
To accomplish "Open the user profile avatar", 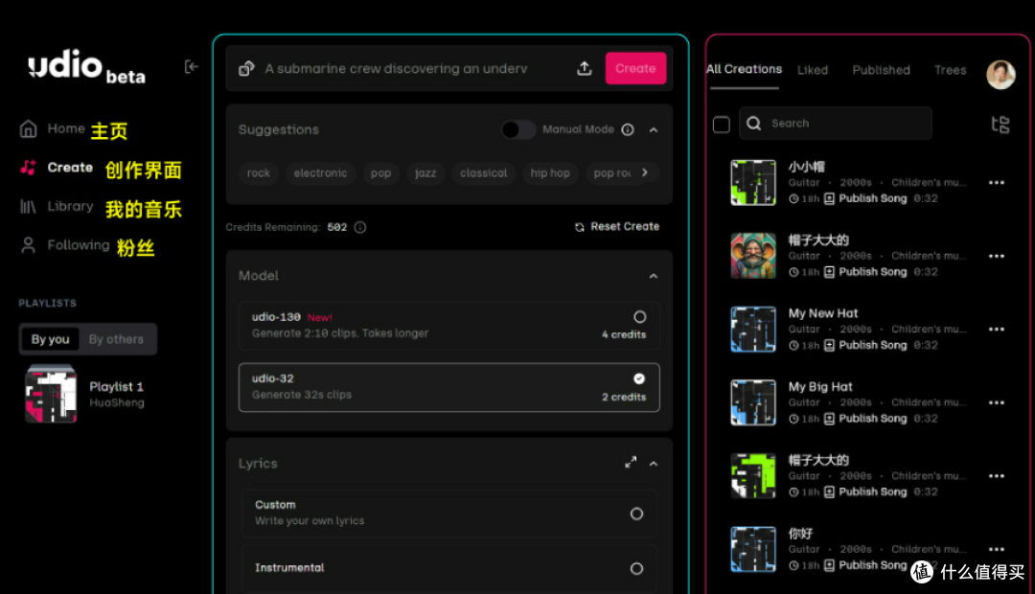I will (x=1000, y=75).
